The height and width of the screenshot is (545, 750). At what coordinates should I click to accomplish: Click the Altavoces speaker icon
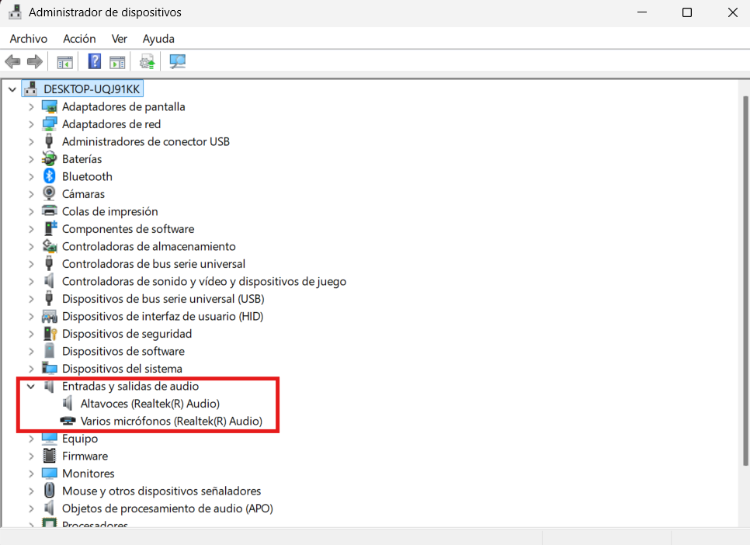coord(68,403)
